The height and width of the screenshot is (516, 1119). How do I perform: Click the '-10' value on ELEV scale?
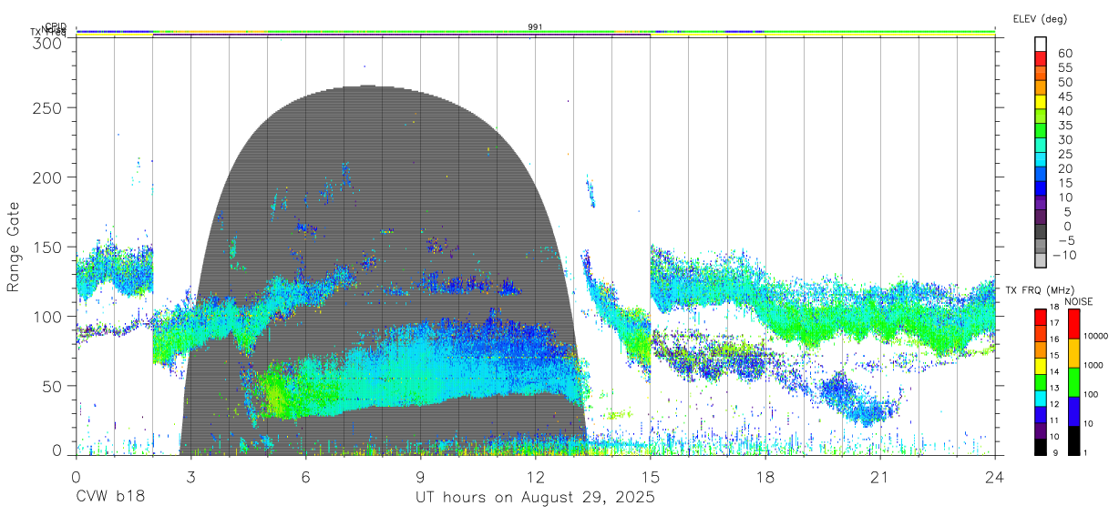tap(1063, 256)
